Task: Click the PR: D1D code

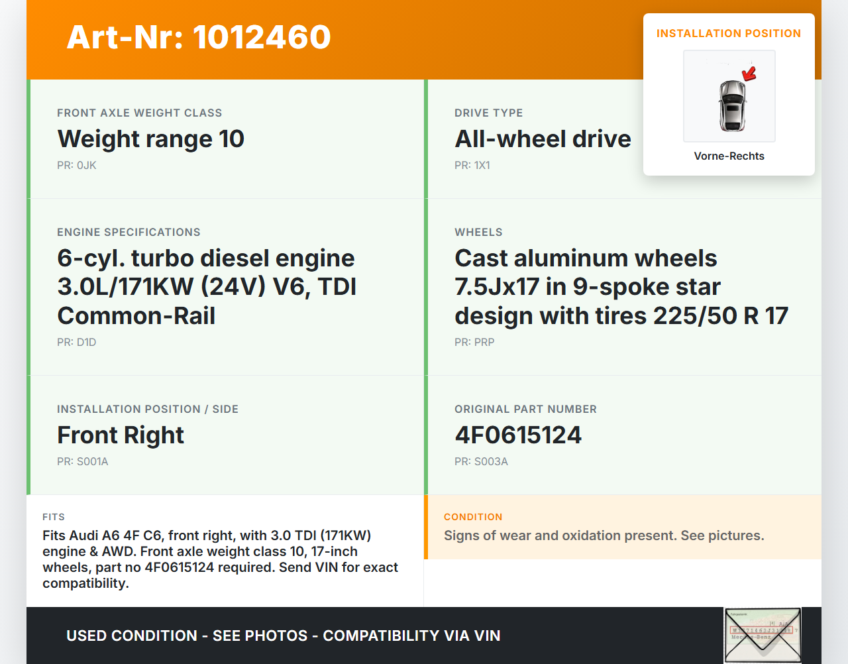Action: [x=77, y=343]
